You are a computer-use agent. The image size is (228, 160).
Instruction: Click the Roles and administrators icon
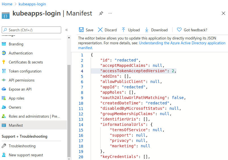pos(4,116)
